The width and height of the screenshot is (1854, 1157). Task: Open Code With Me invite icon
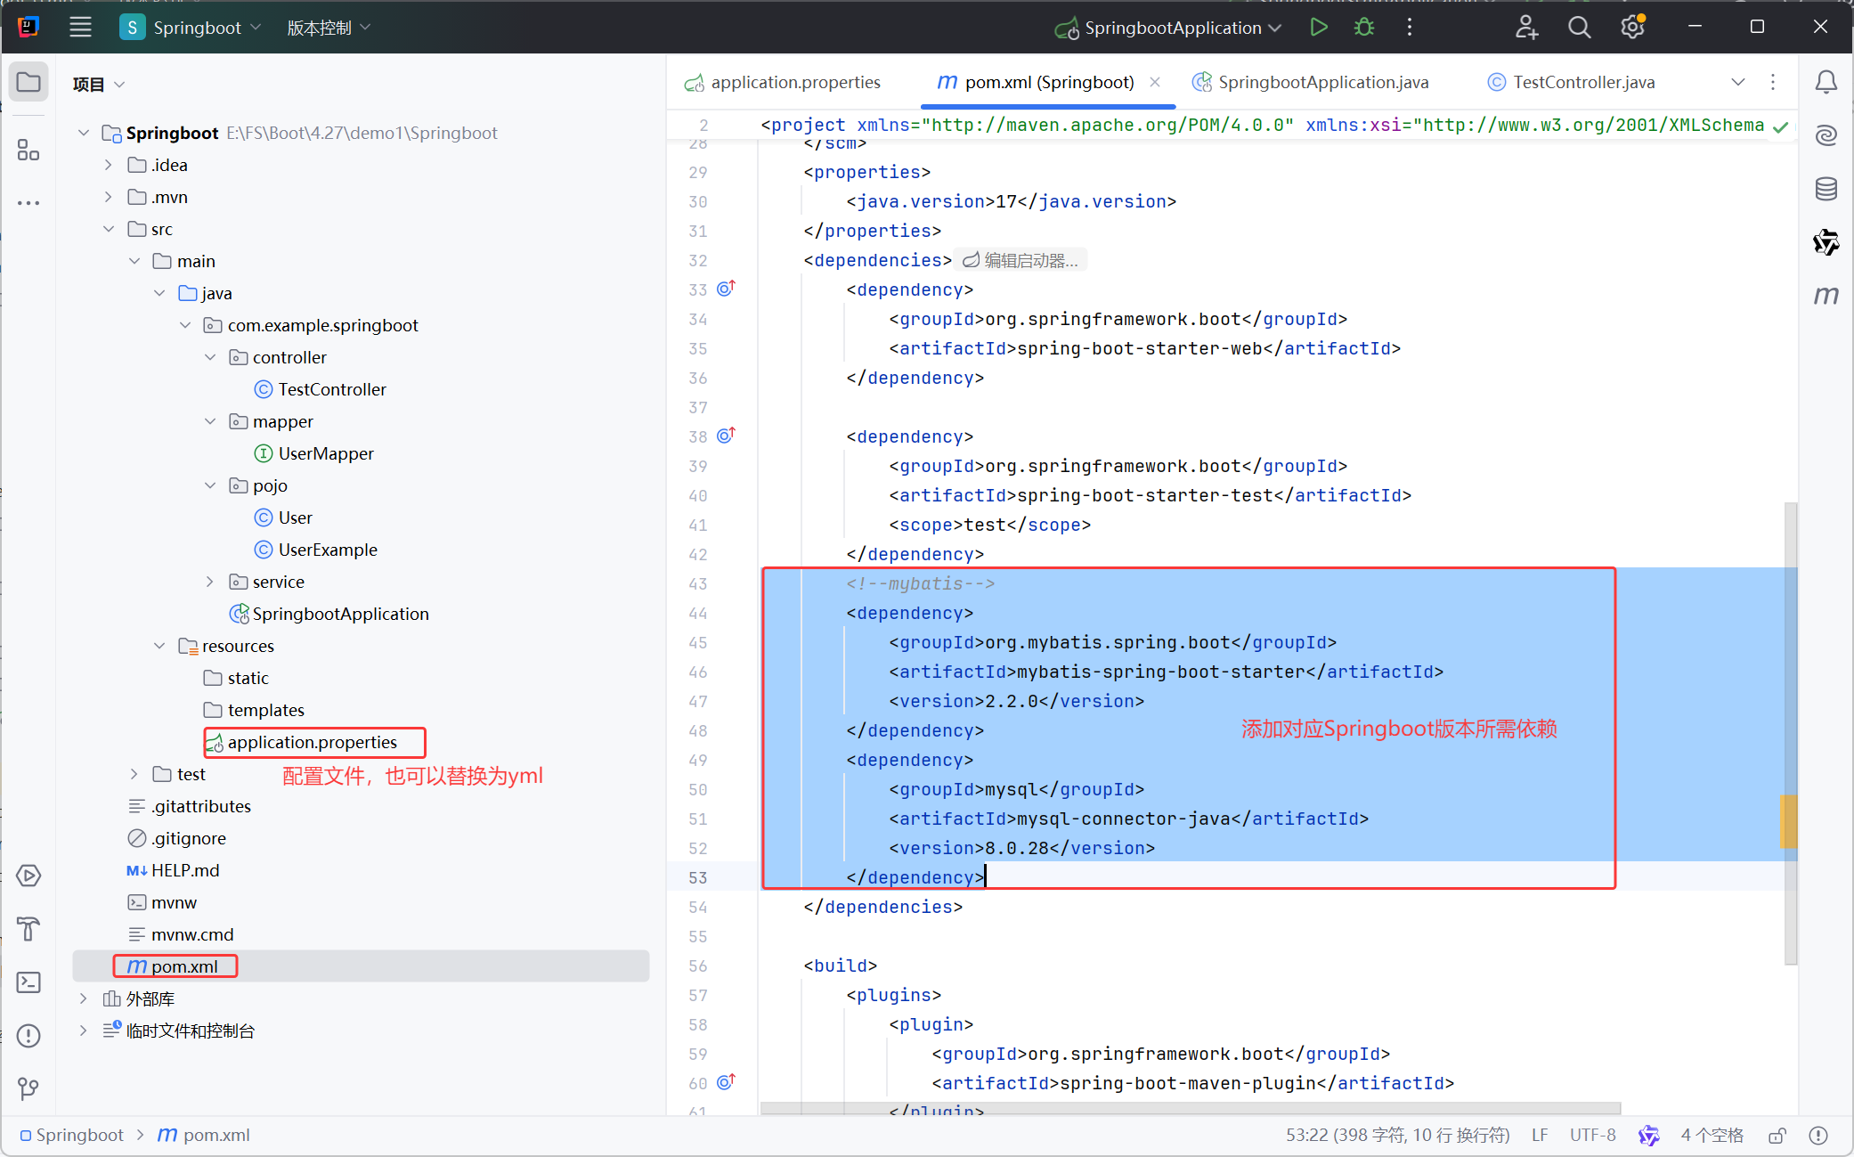point(1526,27)
